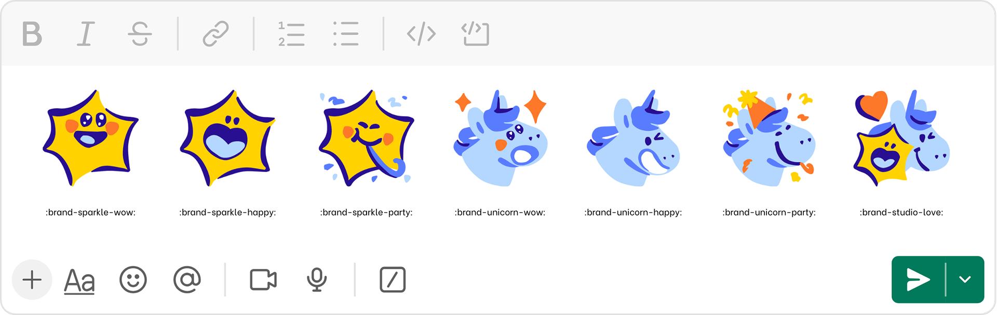Insert a hyperlink with the link icon

coord(215,34)
